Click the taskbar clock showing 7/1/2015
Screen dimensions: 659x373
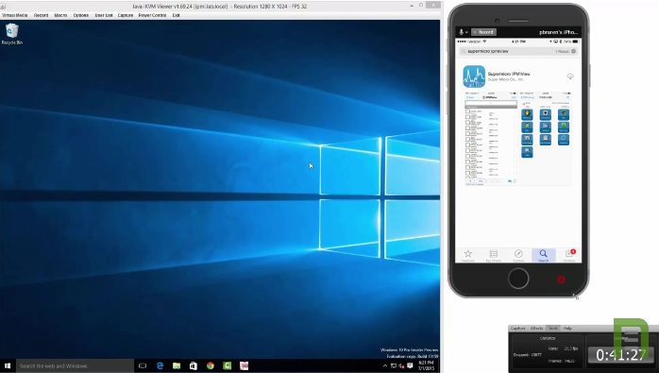(426, 365)
